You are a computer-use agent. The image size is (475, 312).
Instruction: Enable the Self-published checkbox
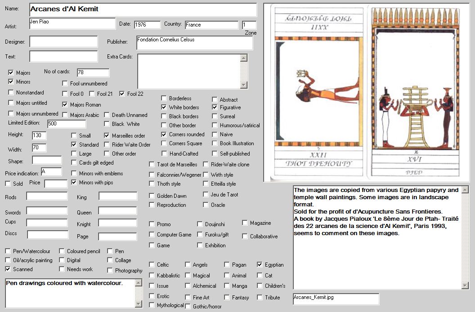215,153
